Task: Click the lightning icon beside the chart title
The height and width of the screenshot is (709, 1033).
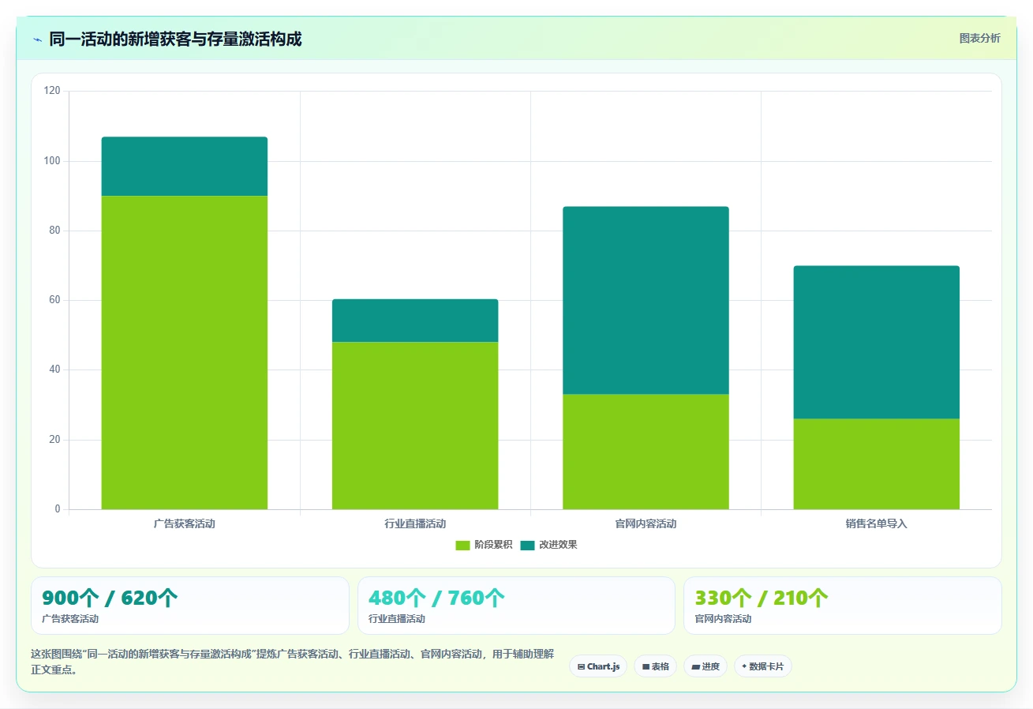Action: pyautogui.click(x=37, y=39)
